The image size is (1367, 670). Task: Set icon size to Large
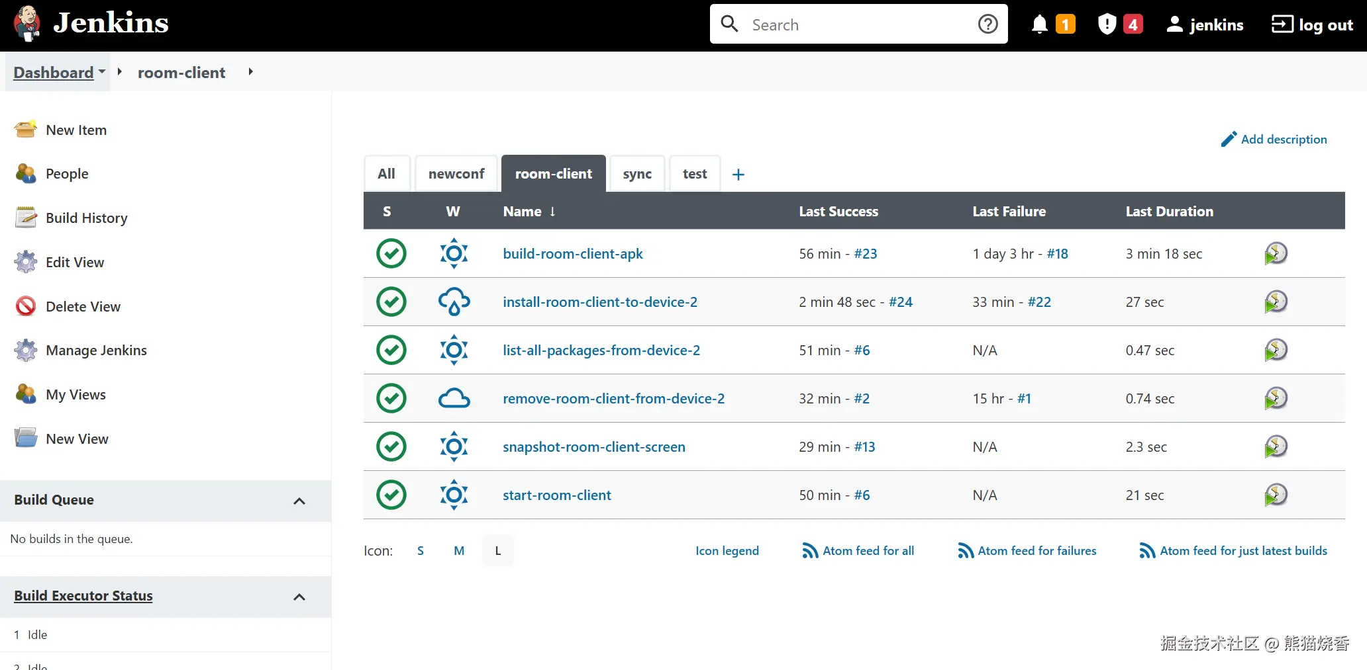pos(498,550)
